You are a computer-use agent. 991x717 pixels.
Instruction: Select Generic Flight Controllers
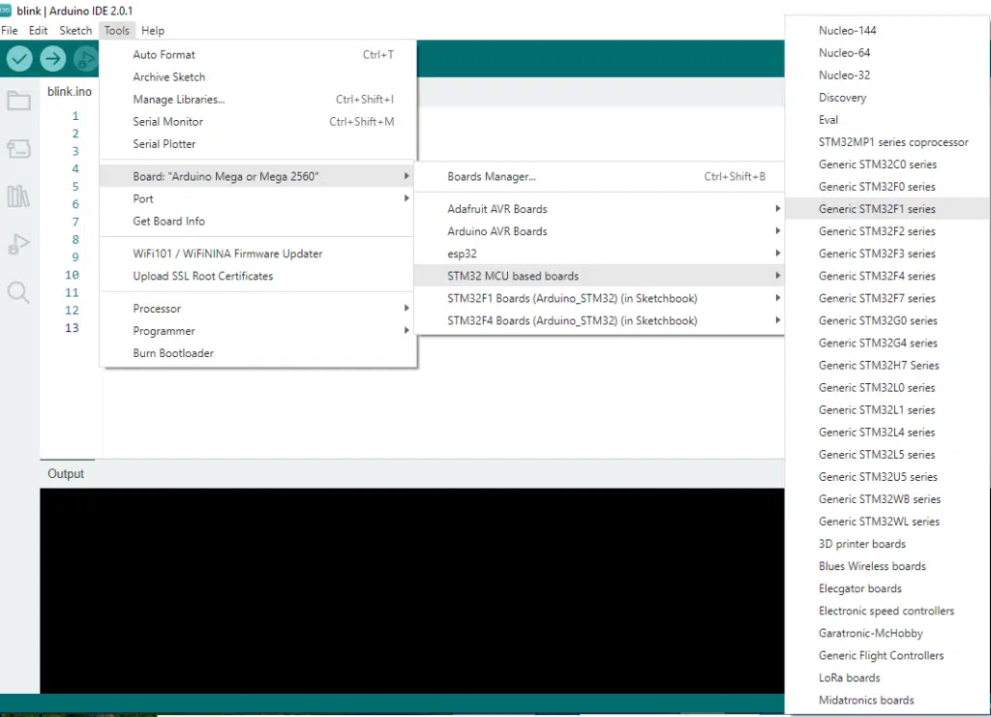tap(887, 656)
